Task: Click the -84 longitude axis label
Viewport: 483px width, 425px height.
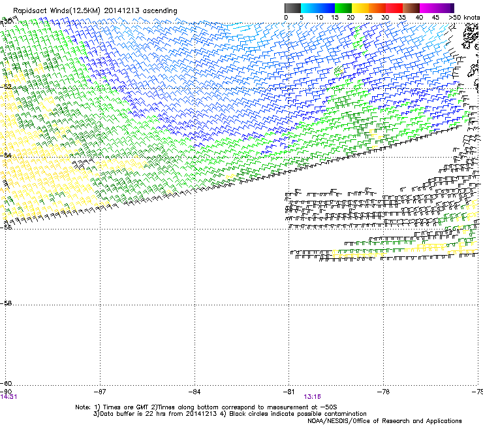Action: click(x=195, y=392)
